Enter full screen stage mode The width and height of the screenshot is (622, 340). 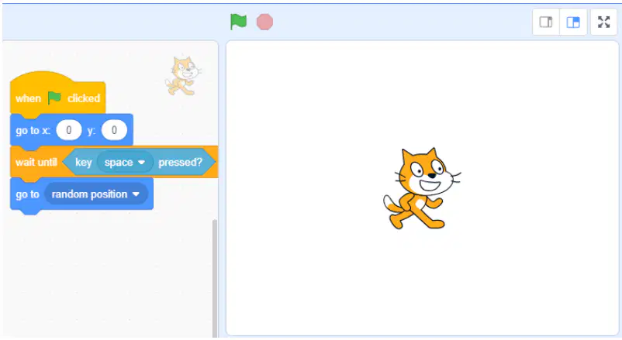click(x=603, y=22)
